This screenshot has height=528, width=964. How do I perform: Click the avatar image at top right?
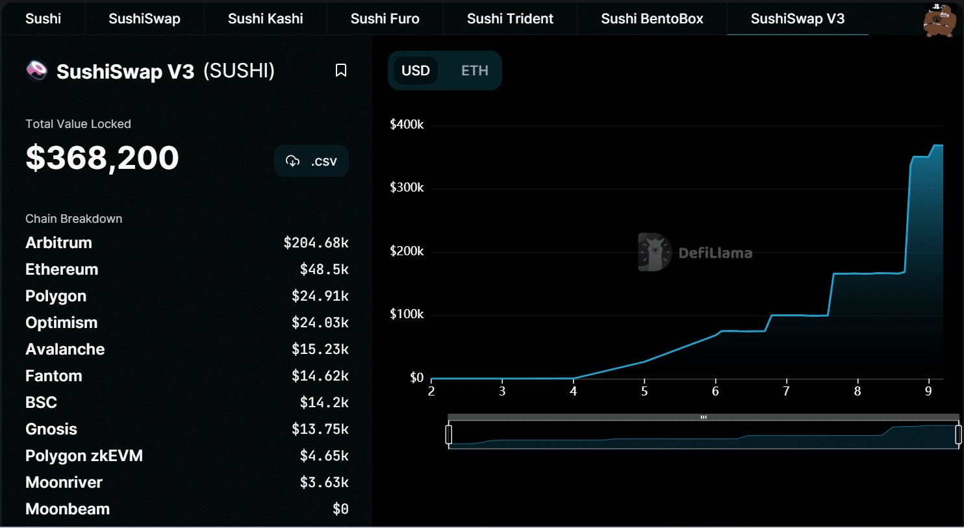click(939, 20)
